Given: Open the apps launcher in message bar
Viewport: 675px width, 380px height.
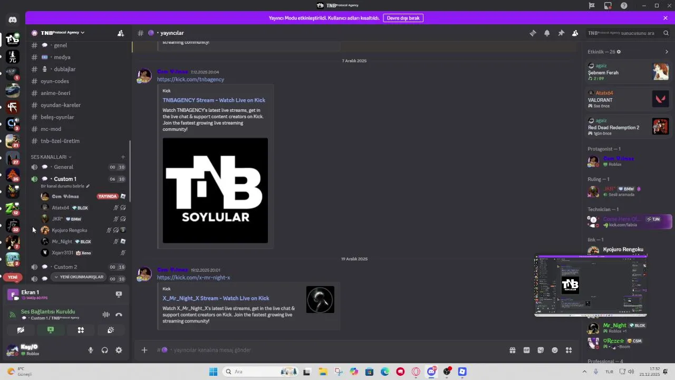Looking at the screenshot, I should click(x=568, y=350).
